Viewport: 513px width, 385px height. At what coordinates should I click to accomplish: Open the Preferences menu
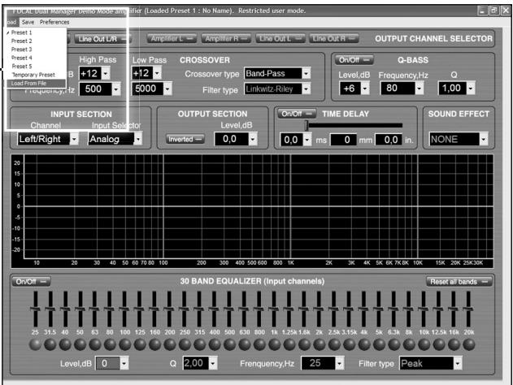[x=54, y=22]
